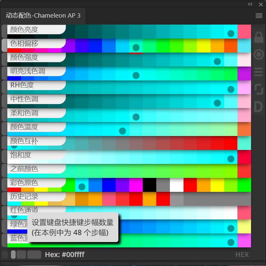
Task: Click the 颜色亮度 row label
Action: pos(24,30)
